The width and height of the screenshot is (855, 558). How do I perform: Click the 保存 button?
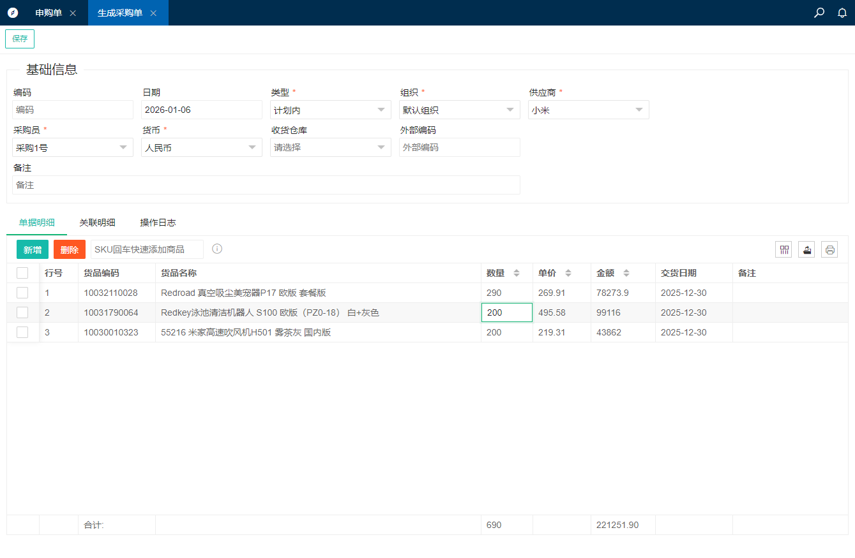pyautogui.click(x=20, y=38)
